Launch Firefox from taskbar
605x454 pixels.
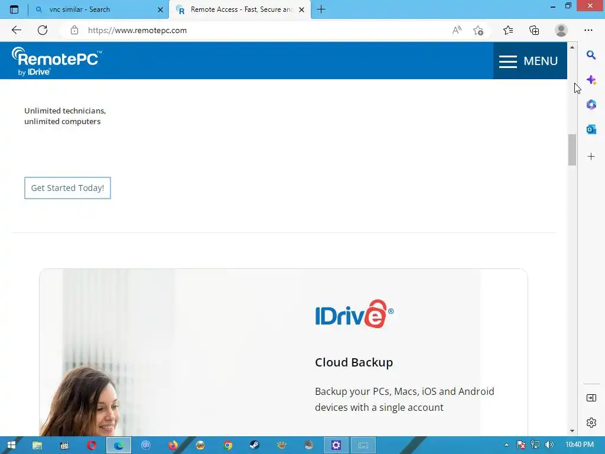[x=173, y=445]
